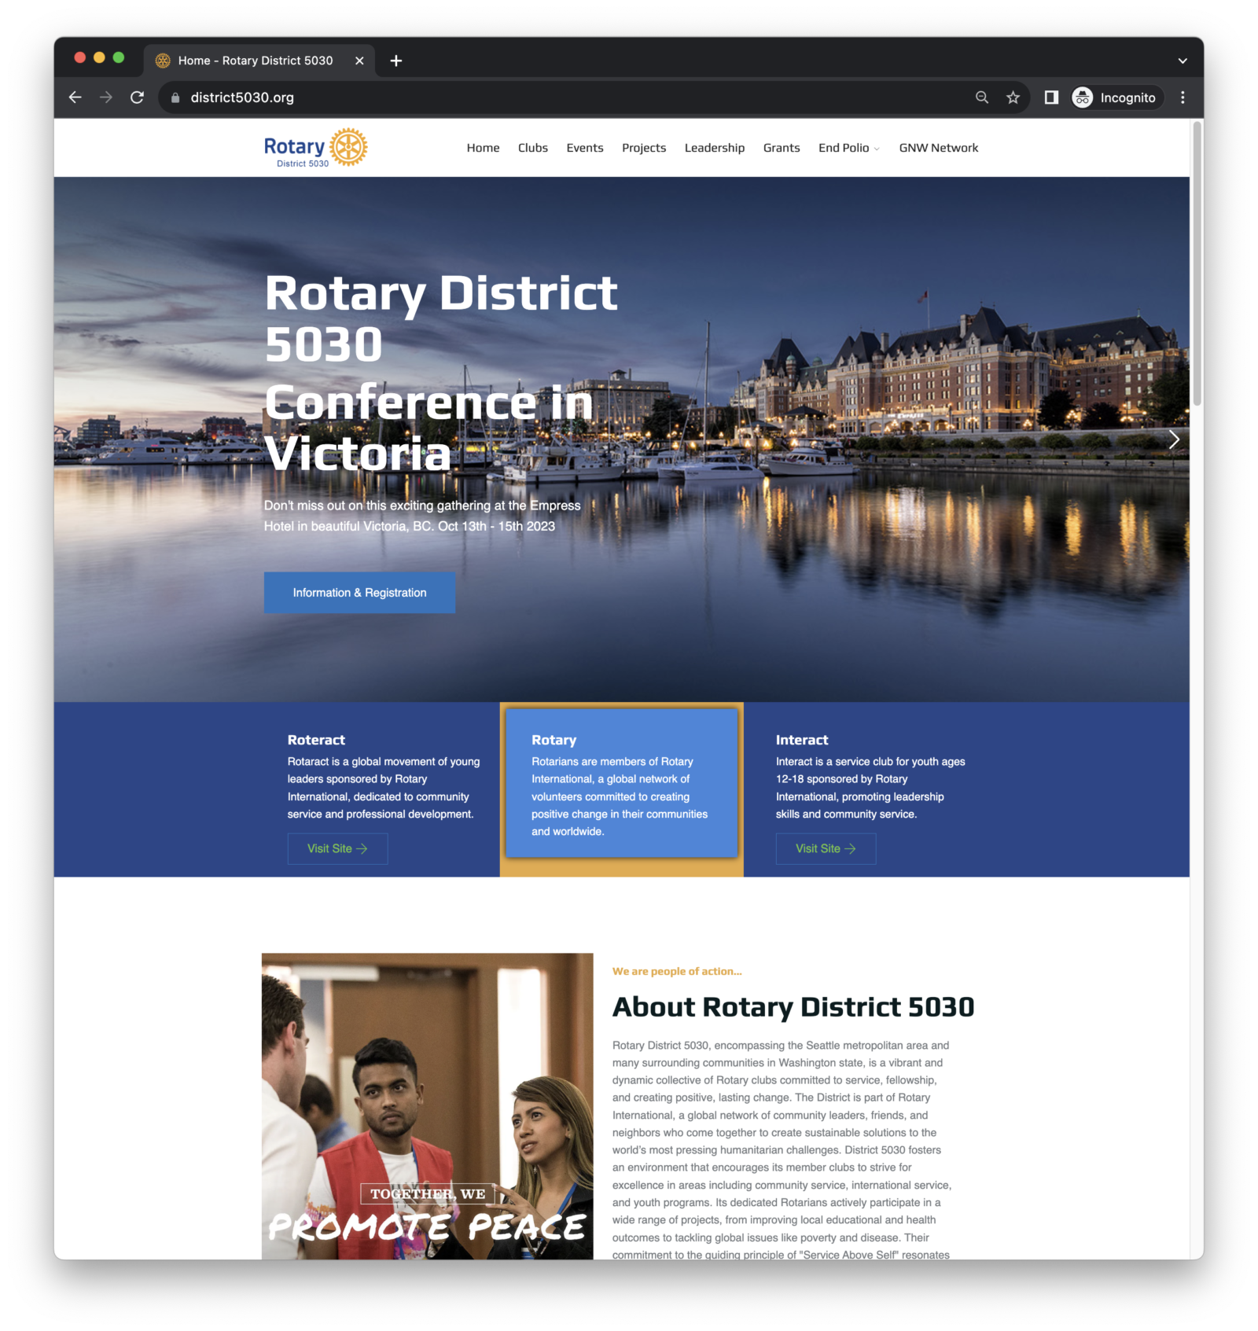1258x1331 pixels.
Task: Click the page vertical scrollbar thumb
Action: pos(1197,263)
